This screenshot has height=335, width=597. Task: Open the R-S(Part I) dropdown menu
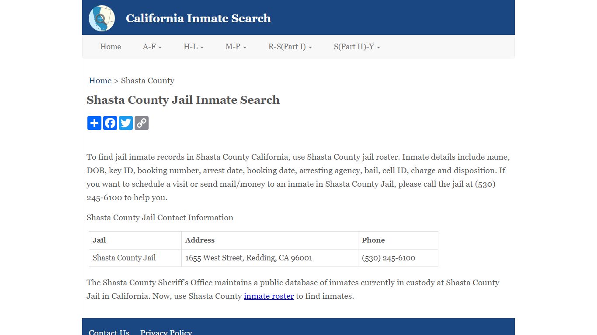coord(290,47)
